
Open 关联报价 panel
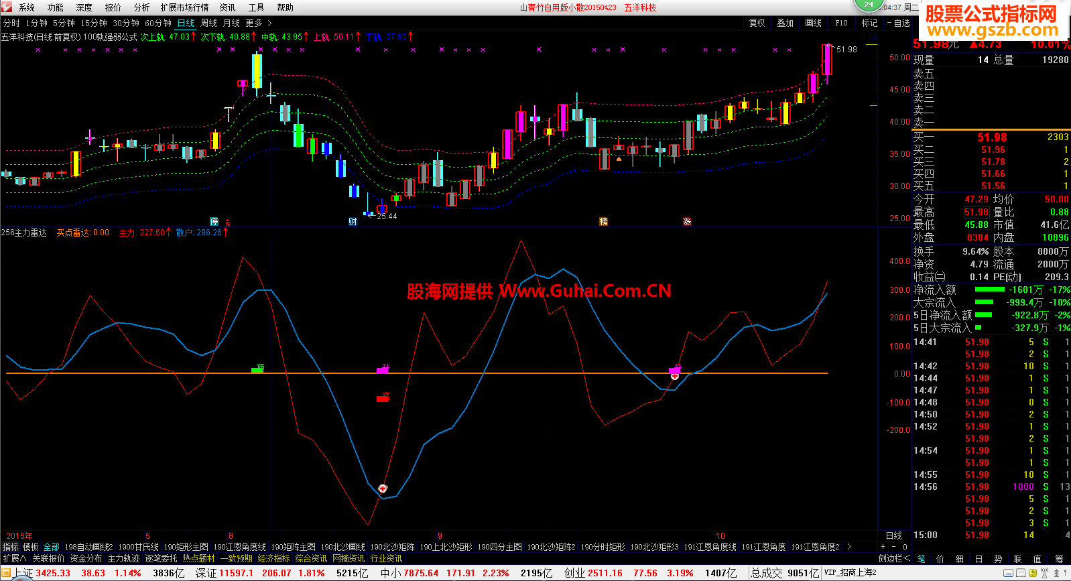point(48,558)
